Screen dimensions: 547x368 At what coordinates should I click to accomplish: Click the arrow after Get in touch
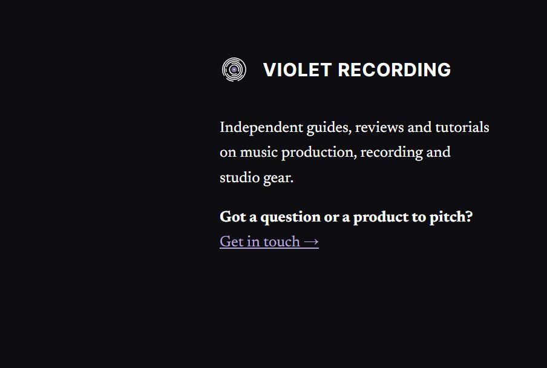(311, 241)
